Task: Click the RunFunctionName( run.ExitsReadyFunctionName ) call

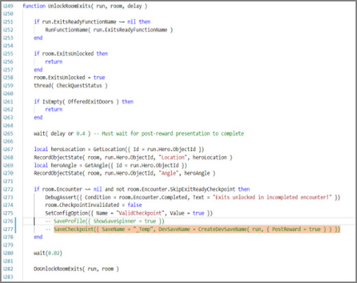Action: (x=109, y=30)
